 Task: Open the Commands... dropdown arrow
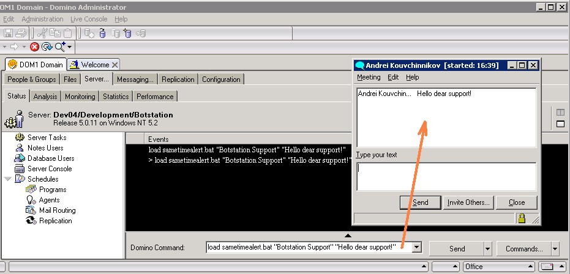[x=555, y=249]
